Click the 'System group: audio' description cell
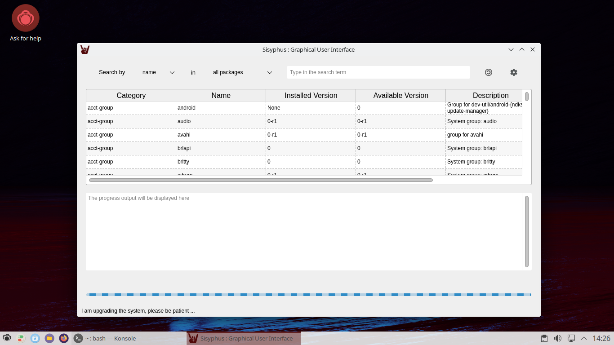Viewport: 614px width, 345px height. point(484,121)
